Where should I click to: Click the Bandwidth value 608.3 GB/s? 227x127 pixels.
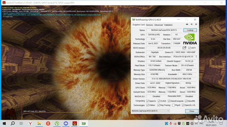[x=187, y=74]
